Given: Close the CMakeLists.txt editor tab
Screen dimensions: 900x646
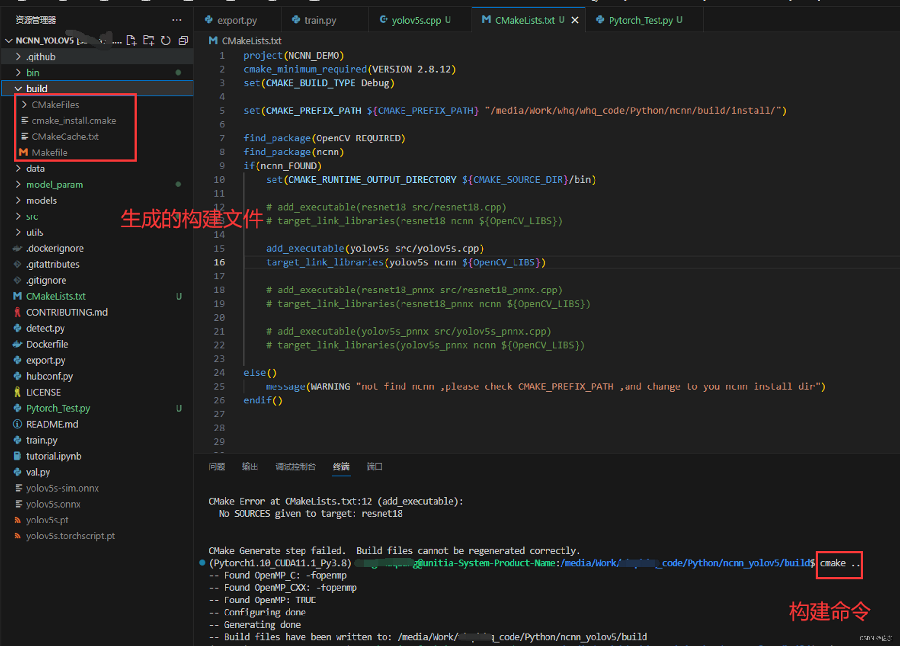Looking at the screenshot, I should 575,20.
